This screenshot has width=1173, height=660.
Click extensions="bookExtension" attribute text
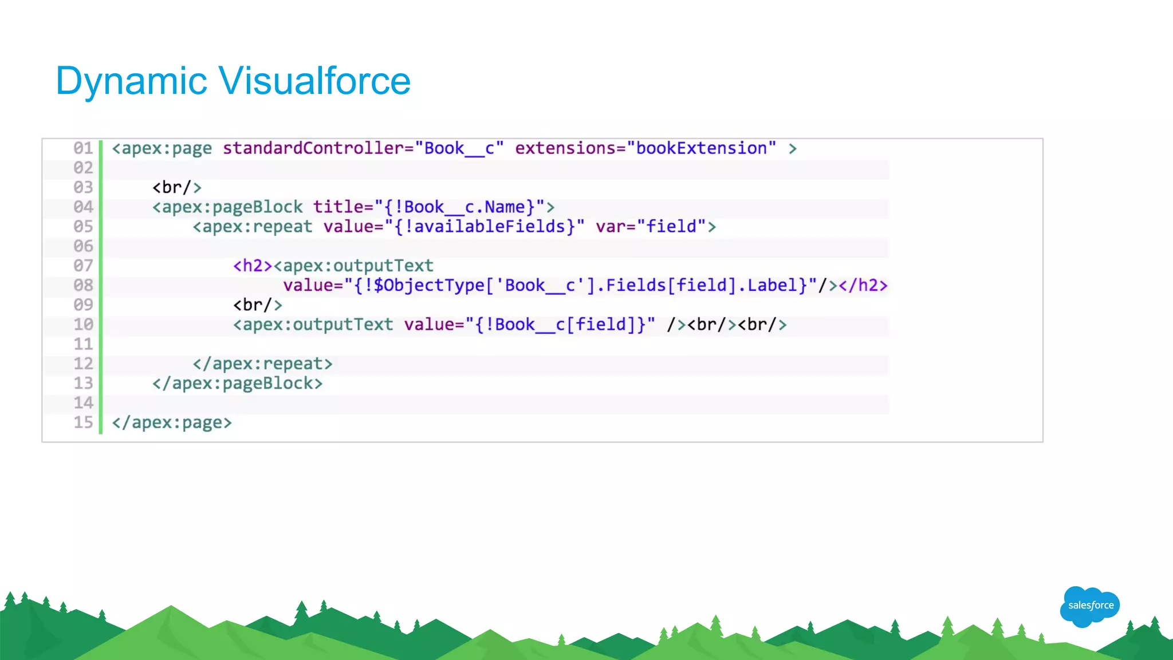point(645,148)
